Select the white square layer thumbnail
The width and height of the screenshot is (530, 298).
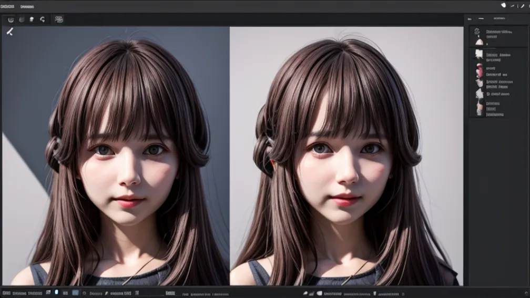point(479,54)
